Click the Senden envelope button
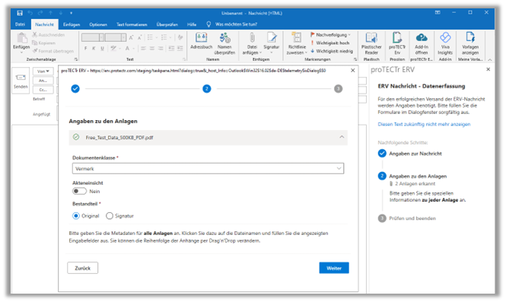Image resolution: width=506 pixels, height=302 pixels. [x=21, y=81]
